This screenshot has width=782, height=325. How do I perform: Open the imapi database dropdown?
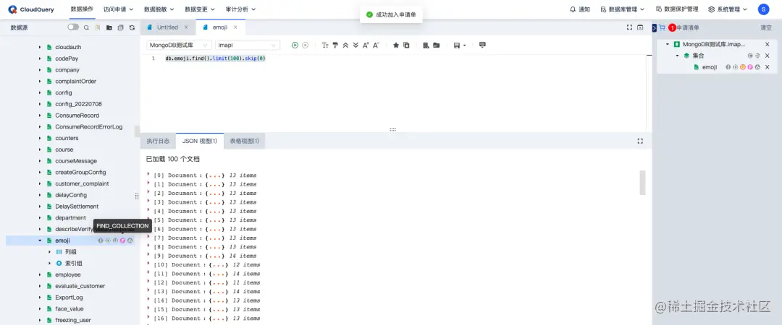[x=247, y=45]
